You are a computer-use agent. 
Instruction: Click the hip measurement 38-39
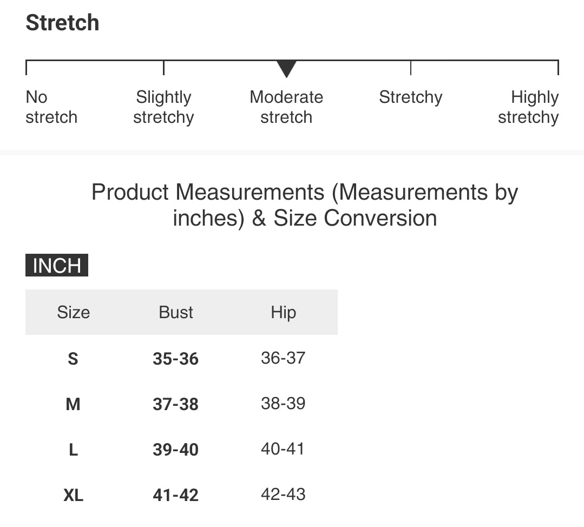click(283, 403)
